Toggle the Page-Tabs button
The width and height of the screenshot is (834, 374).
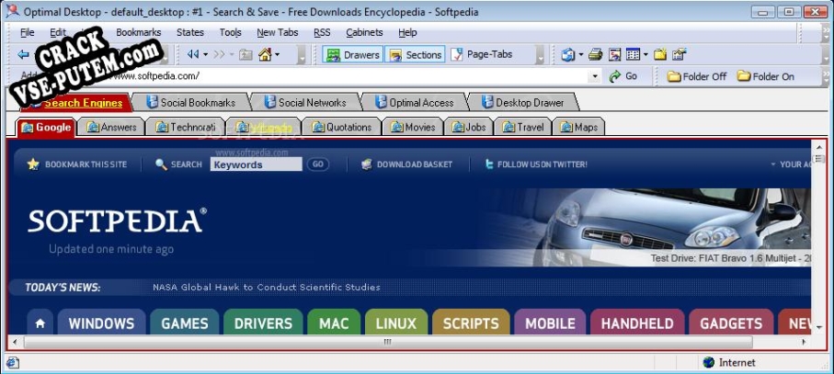pyautogui.click(x=482, y=54)
